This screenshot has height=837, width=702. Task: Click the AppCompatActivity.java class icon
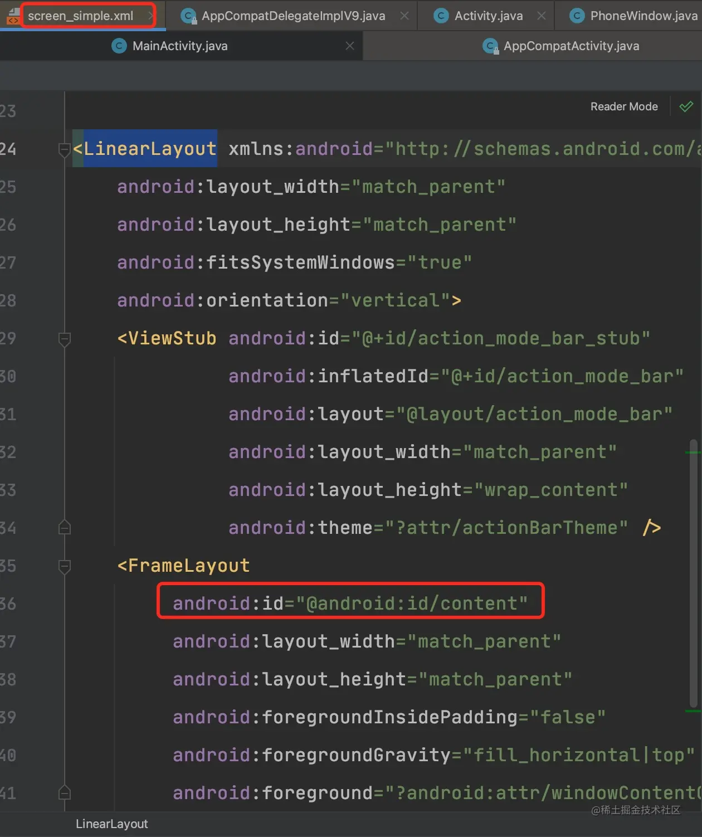point(490,46)
